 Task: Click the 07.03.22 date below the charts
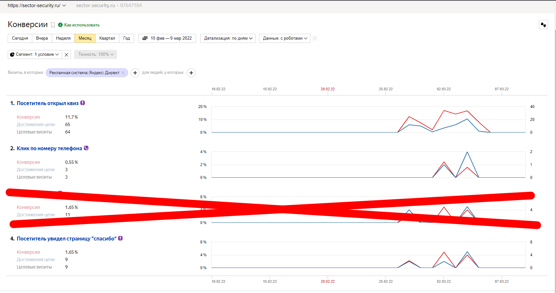(502, 281)
